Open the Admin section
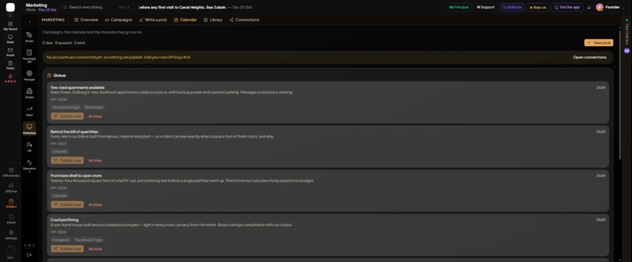Viewport: 632px width, 262px height. [11, 219]
